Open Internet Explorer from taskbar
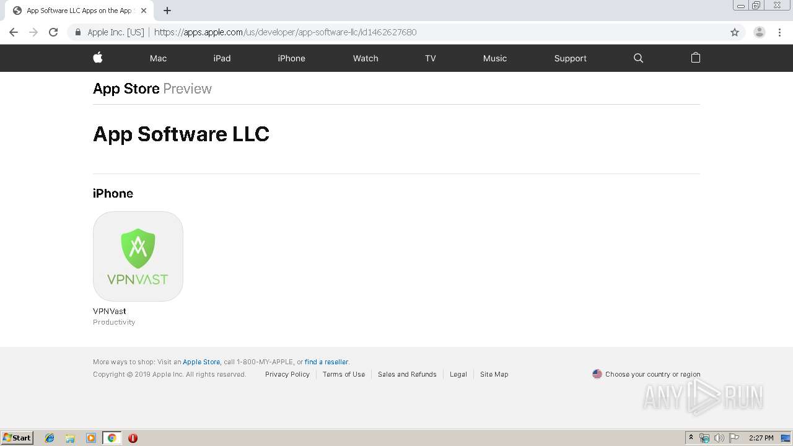The width and height of the screenshot is (793, 446). point(50,438)
